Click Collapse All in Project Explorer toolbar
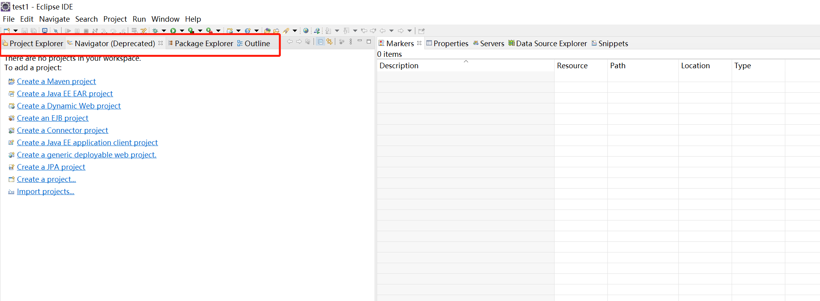This screenshot has height=301, width=820. point(321,41)
